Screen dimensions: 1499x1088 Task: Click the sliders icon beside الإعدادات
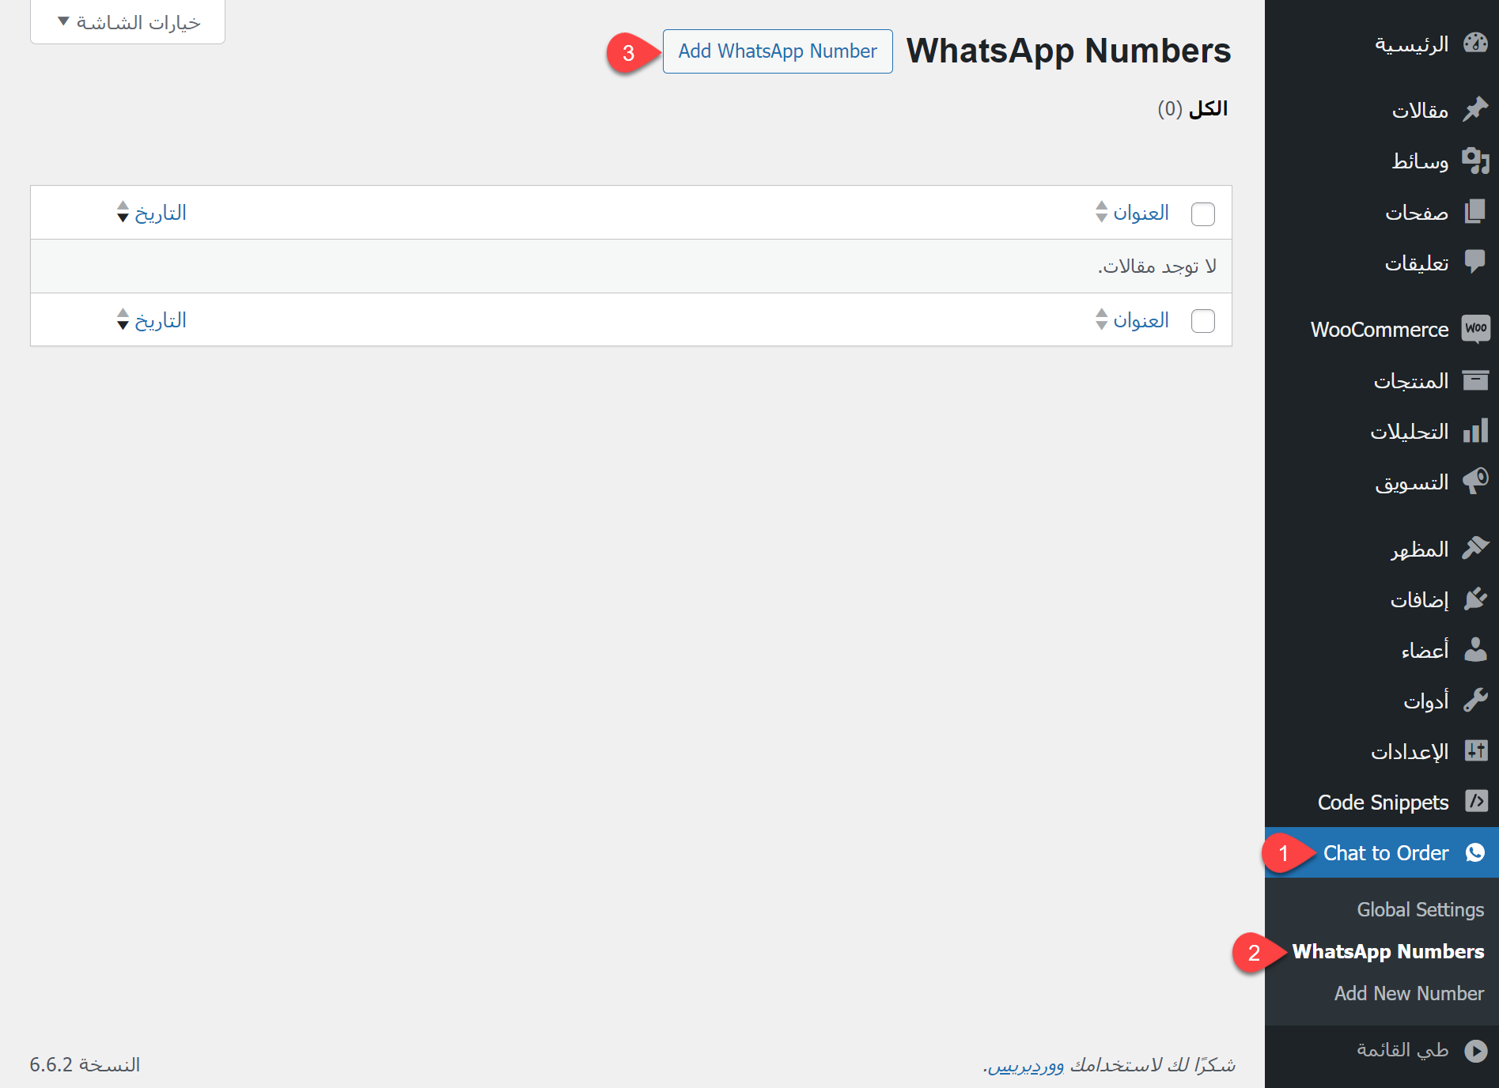(1475, 751)
